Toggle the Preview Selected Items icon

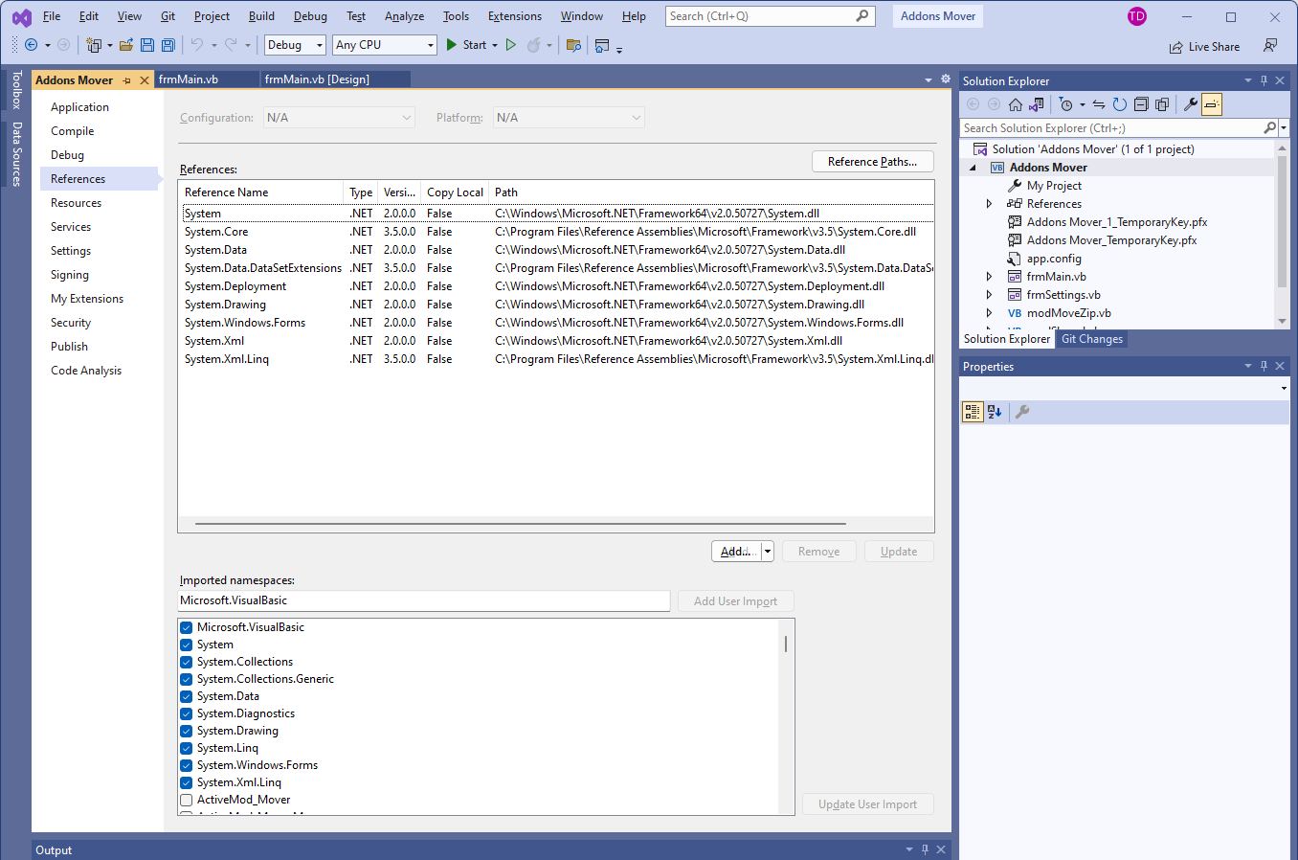[x=1212, y=104]
